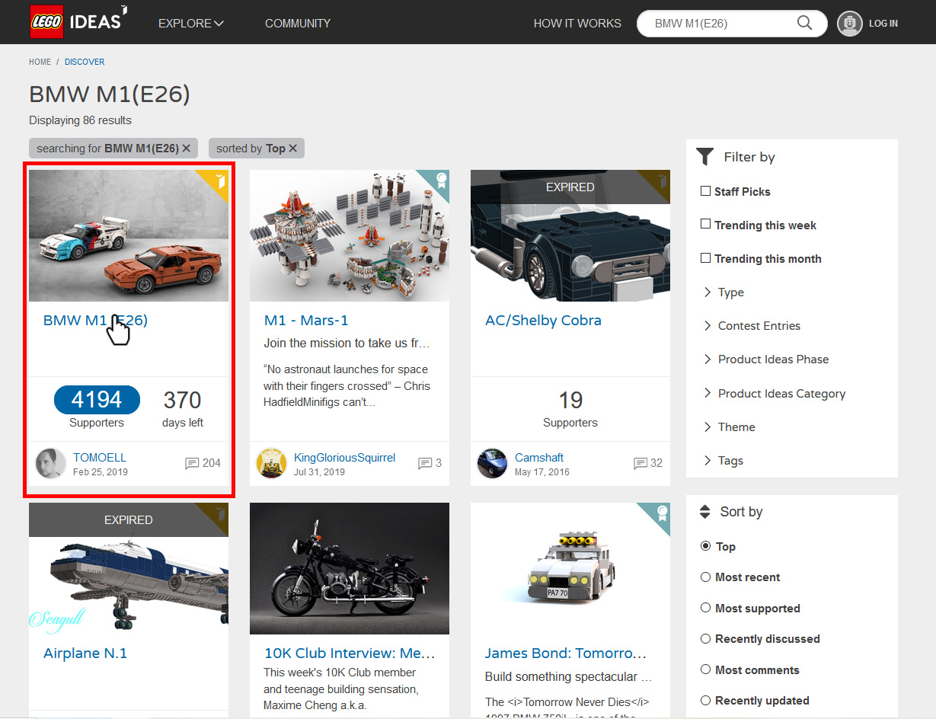Open How It Works page
The image size is (936, 719).
[577, 24]
